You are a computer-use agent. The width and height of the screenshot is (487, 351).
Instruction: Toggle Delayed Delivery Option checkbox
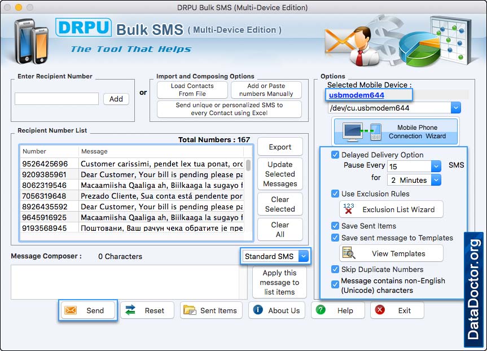click(x=335, y=155)
